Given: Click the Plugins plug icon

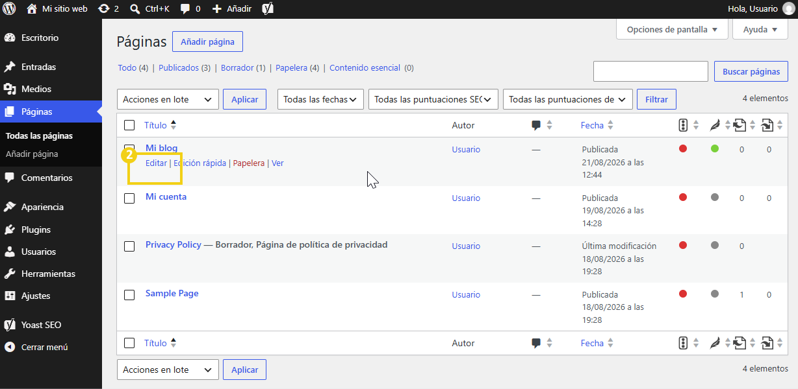Looking at the screenshot, I should point(10,230).
